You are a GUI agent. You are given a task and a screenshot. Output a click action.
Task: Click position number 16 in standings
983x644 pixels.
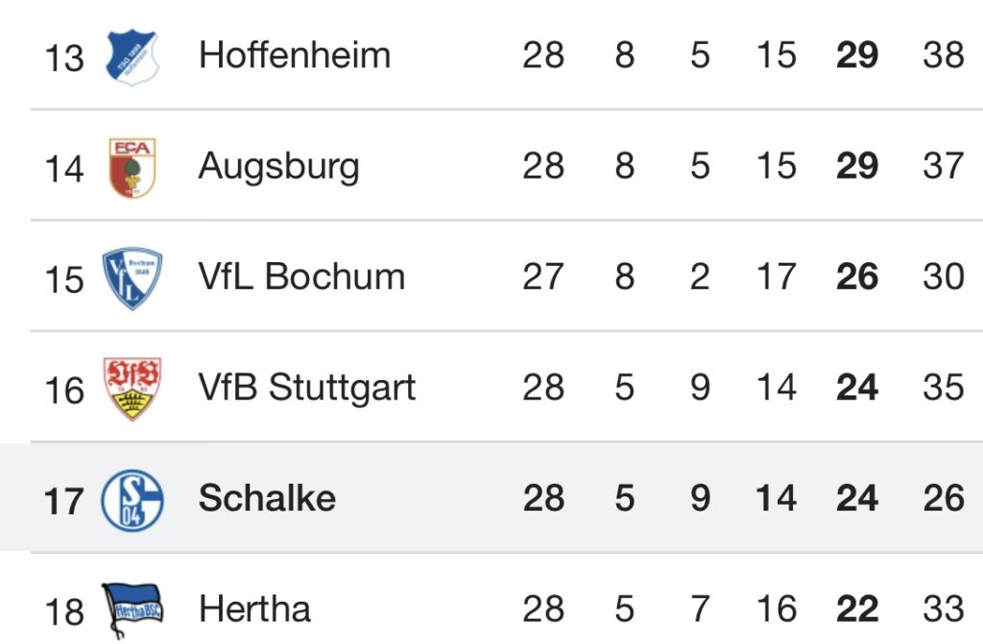64,391
